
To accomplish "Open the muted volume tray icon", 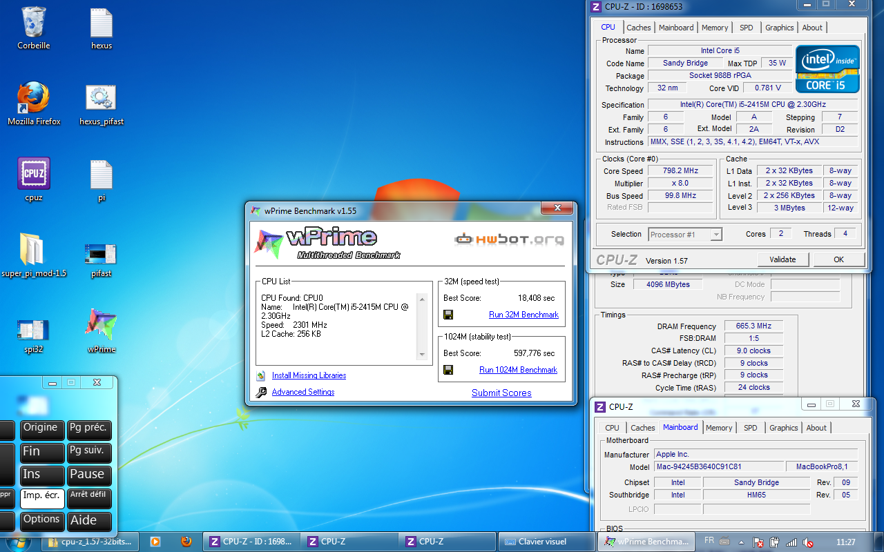I will point(807,542).
